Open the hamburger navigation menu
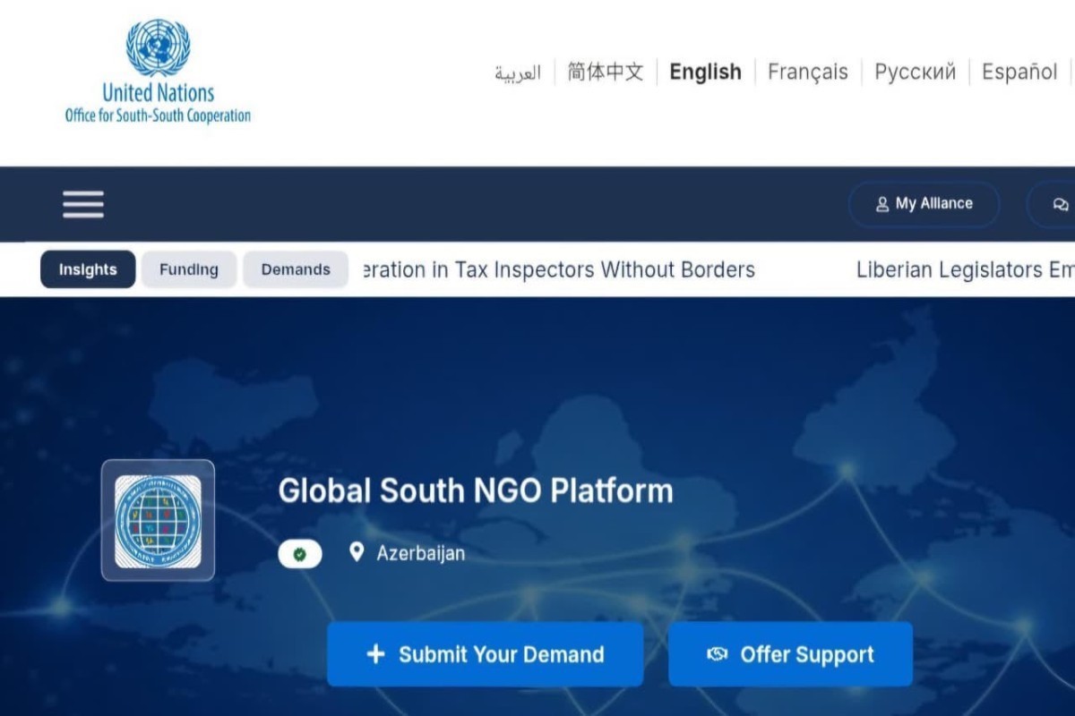This screenshot has height=716, width=1075. tap(83, 204)
